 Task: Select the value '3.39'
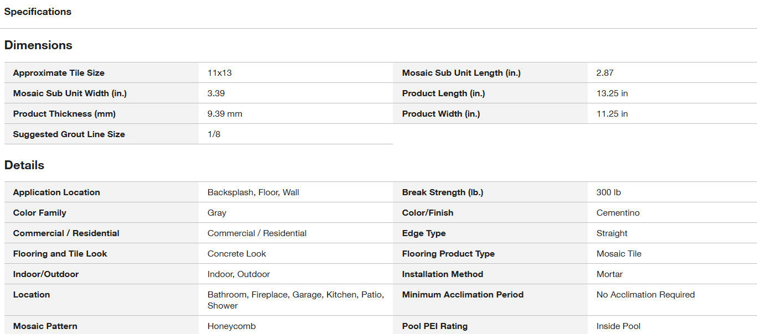[x=216, y=93]
